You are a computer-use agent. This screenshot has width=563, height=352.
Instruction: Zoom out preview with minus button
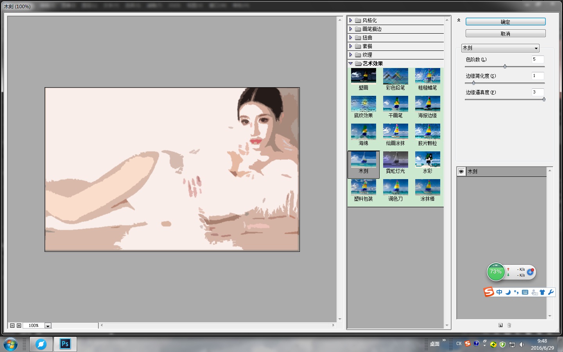13,325
